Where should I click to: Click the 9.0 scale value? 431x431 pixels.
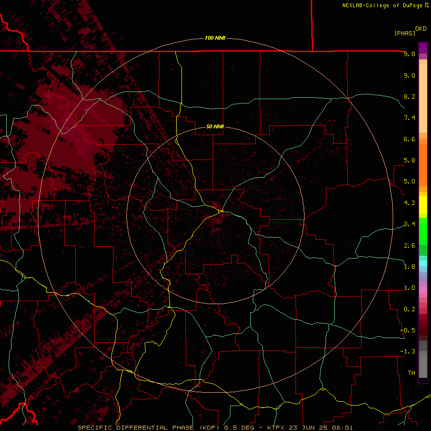409,75
